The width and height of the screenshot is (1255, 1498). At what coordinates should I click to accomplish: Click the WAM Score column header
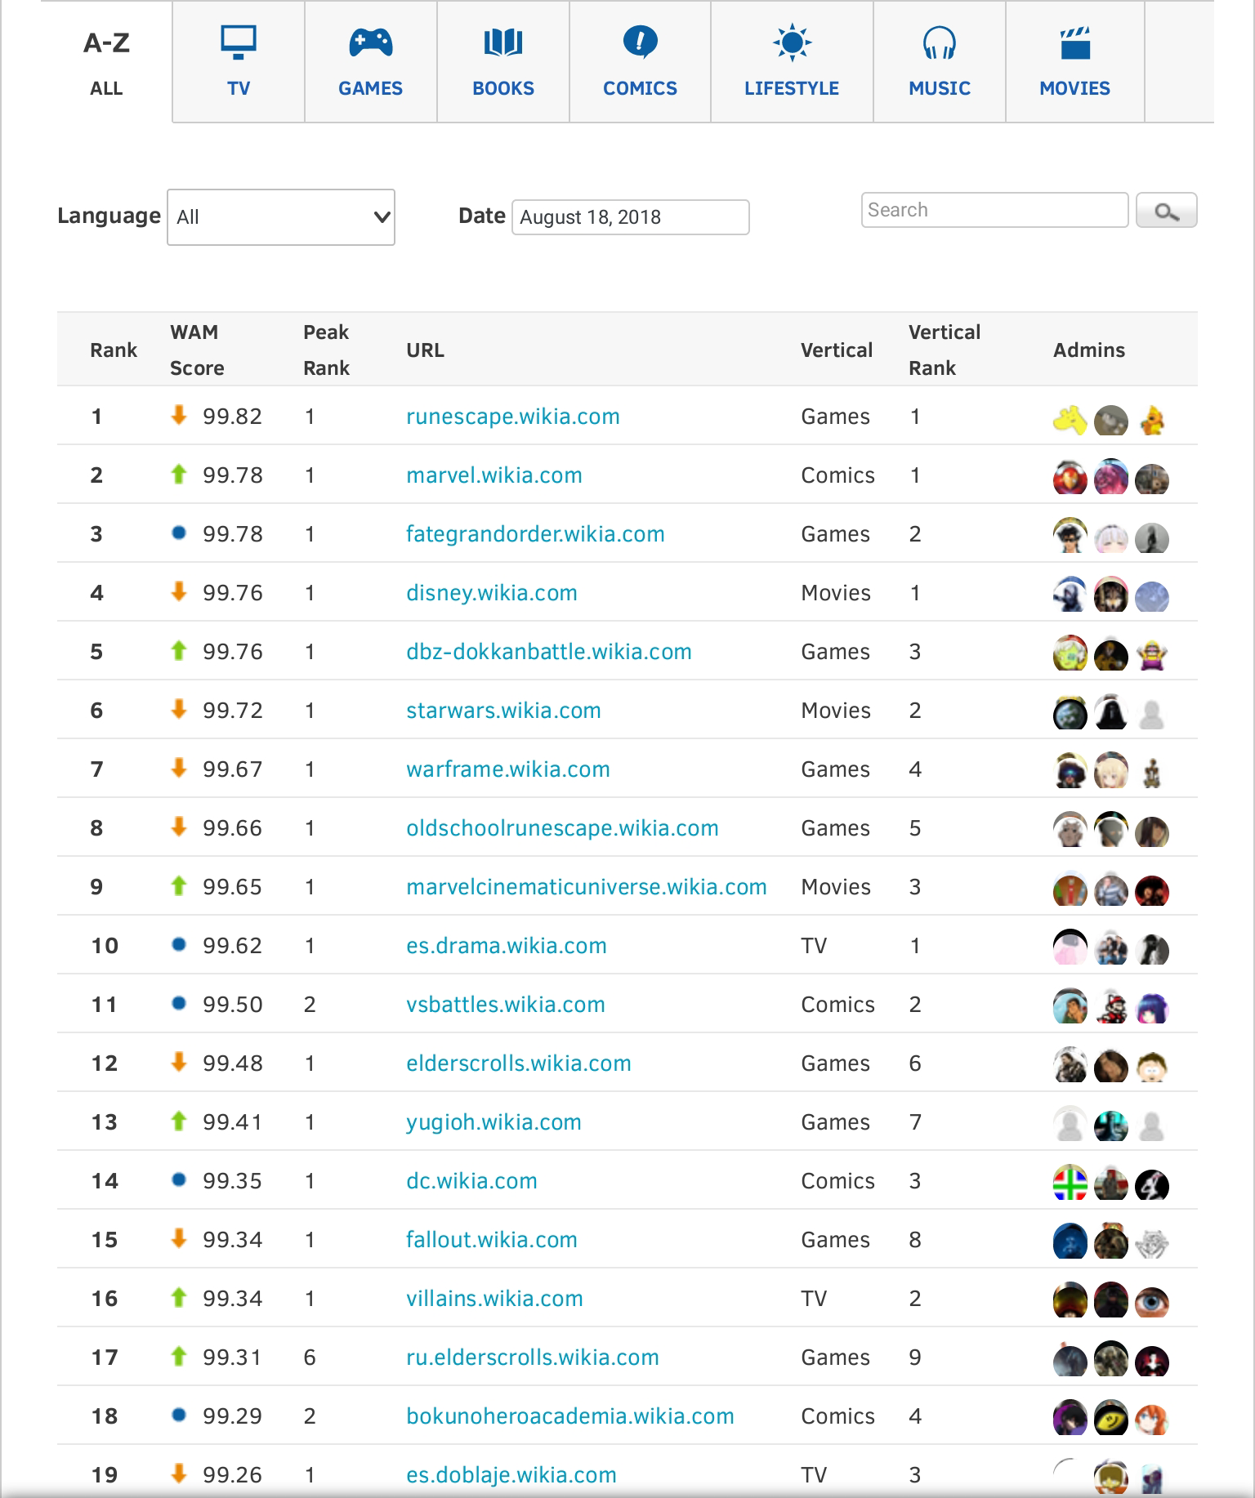tap(197, 350)
